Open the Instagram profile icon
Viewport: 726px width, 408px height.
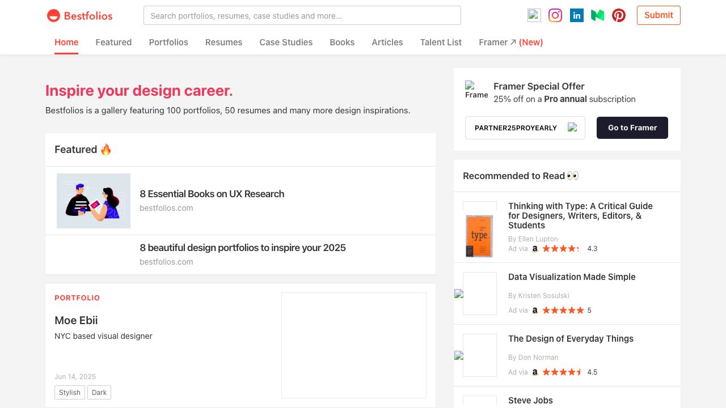coord(555,15)
